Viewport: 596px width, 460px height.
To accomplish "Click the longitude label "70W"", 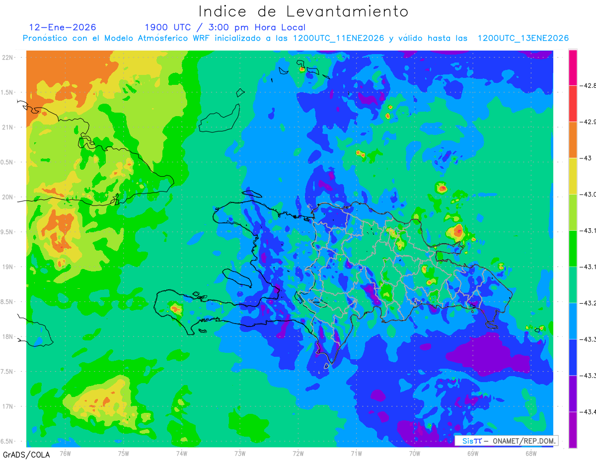I will pos(415,453).
